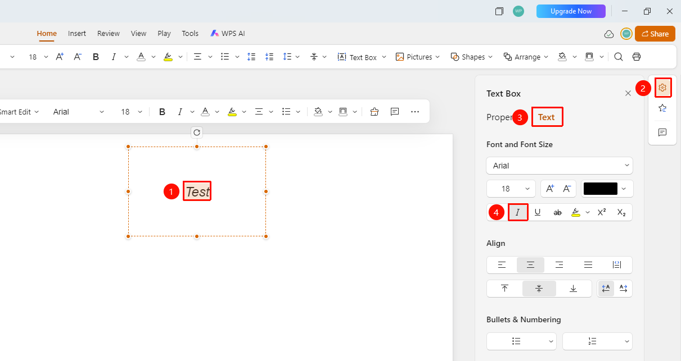Open search with the magnifier icon

619,57
